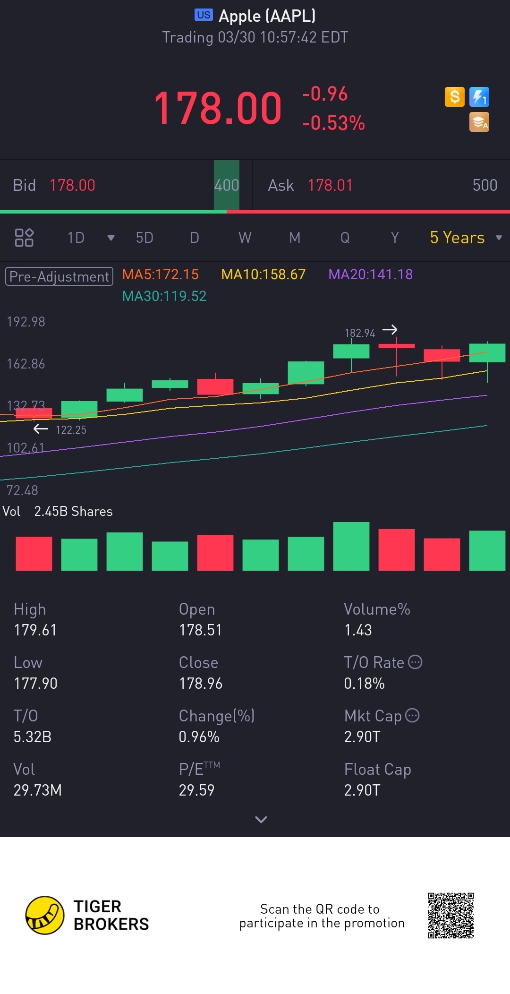Tap the Float Cap value 2.90T
510x994 pixels.
click(362, 790)
